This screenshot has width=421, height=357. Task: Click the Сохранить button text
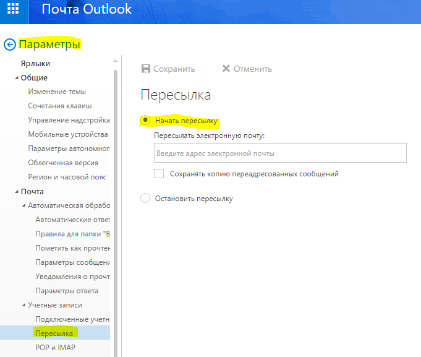point(174,69)
